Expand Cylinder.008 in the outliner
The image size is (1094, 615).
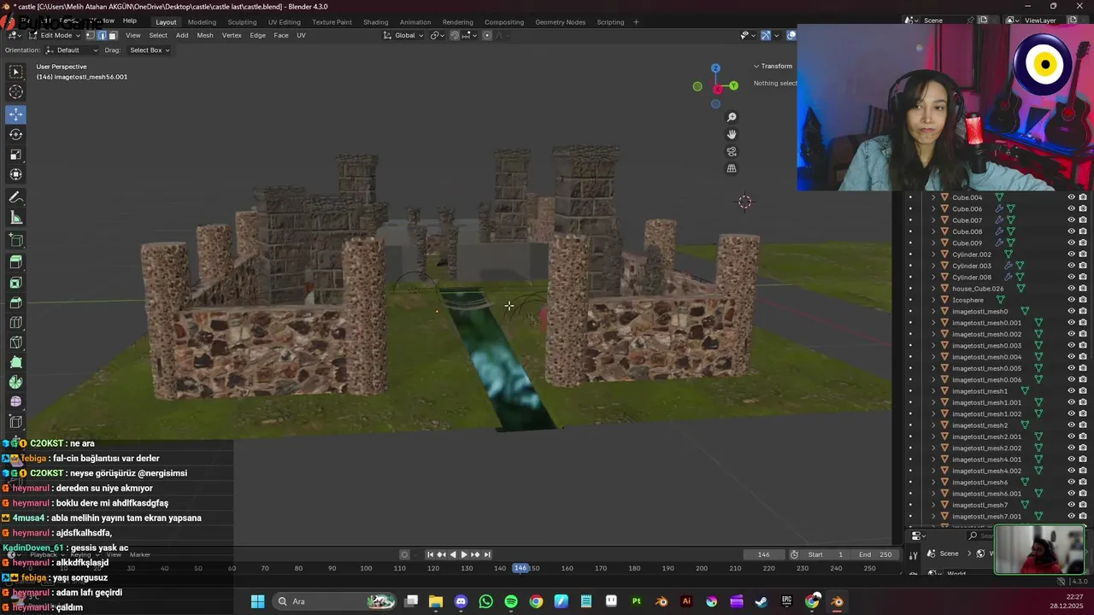(x=933, y=277)
